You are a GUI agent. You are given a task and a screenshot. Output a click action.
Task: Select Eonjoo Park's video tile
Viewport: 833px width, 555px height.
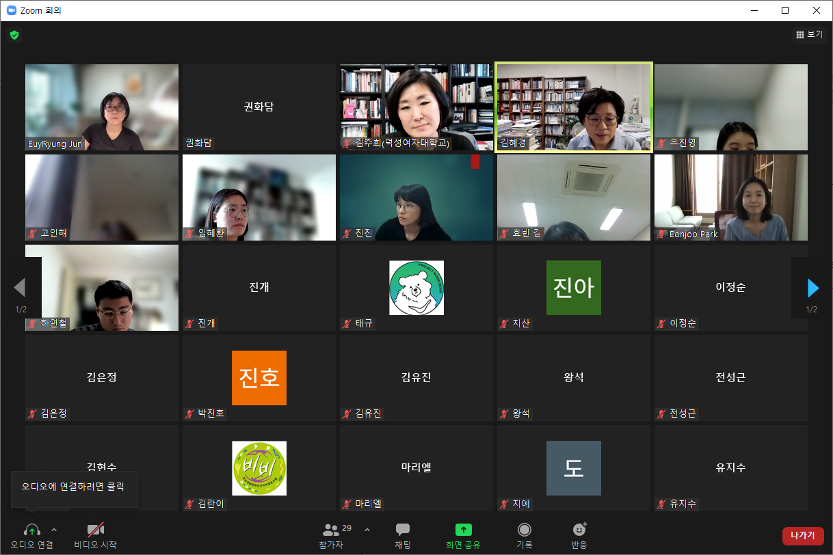tap(730, 198)
